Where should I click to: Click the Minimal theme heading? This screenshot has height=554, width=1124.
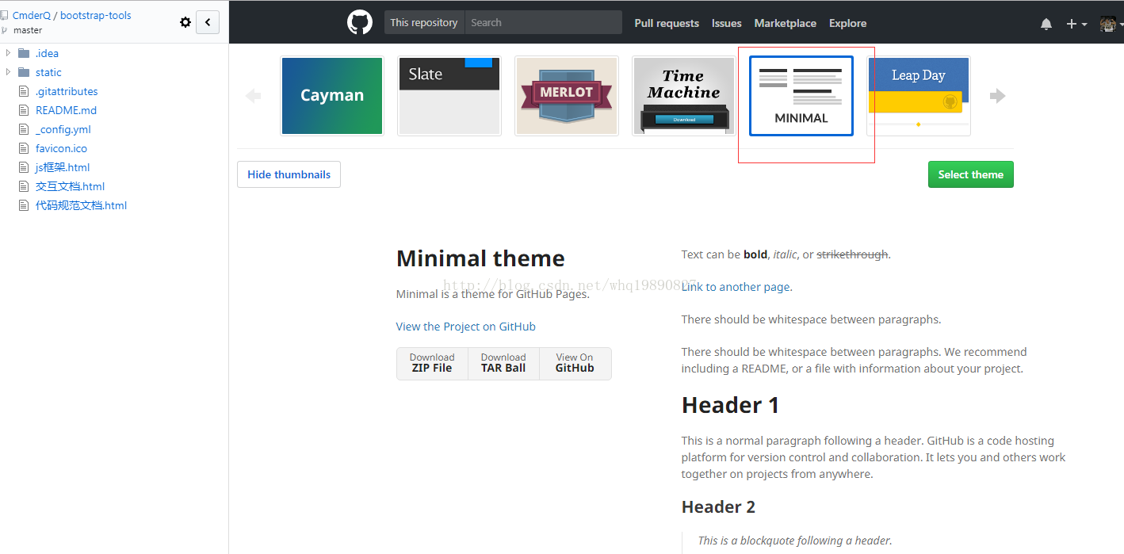click(x=480, y=258)
